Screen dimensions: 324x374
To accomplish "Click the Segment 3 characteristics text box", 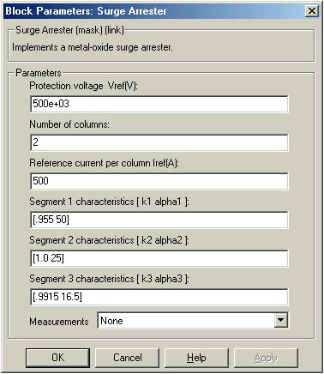I will 159,297.
